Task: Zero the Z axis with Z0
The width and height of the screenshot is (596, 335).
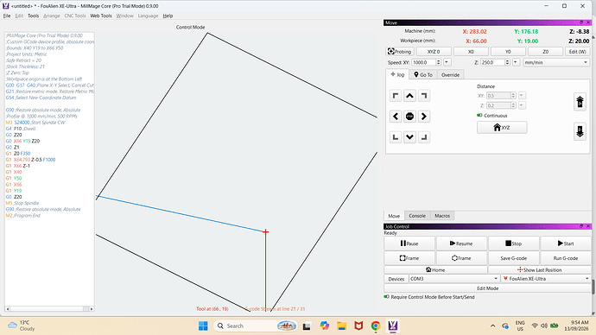Action: (x=545, y=51)
